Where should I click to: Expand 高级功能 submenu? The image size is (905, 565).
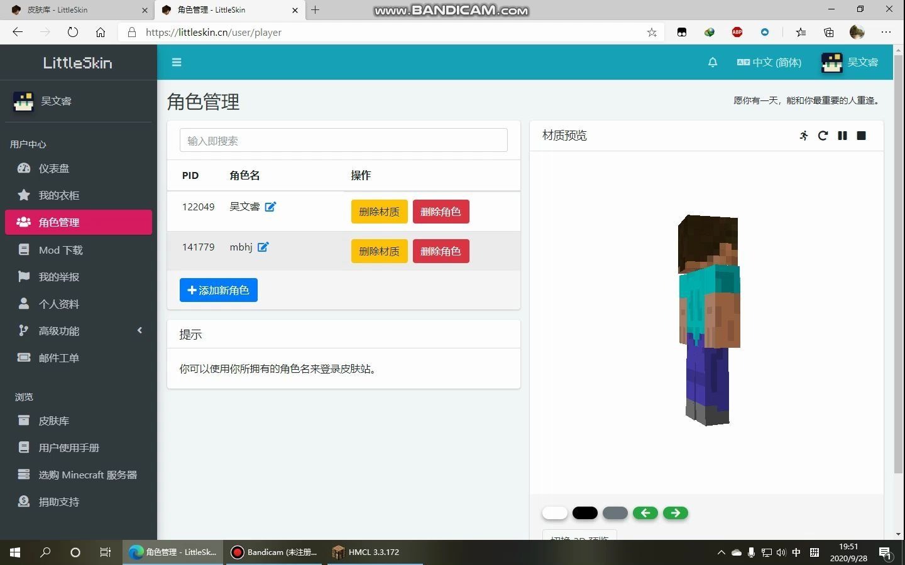[x=79, y=331]
